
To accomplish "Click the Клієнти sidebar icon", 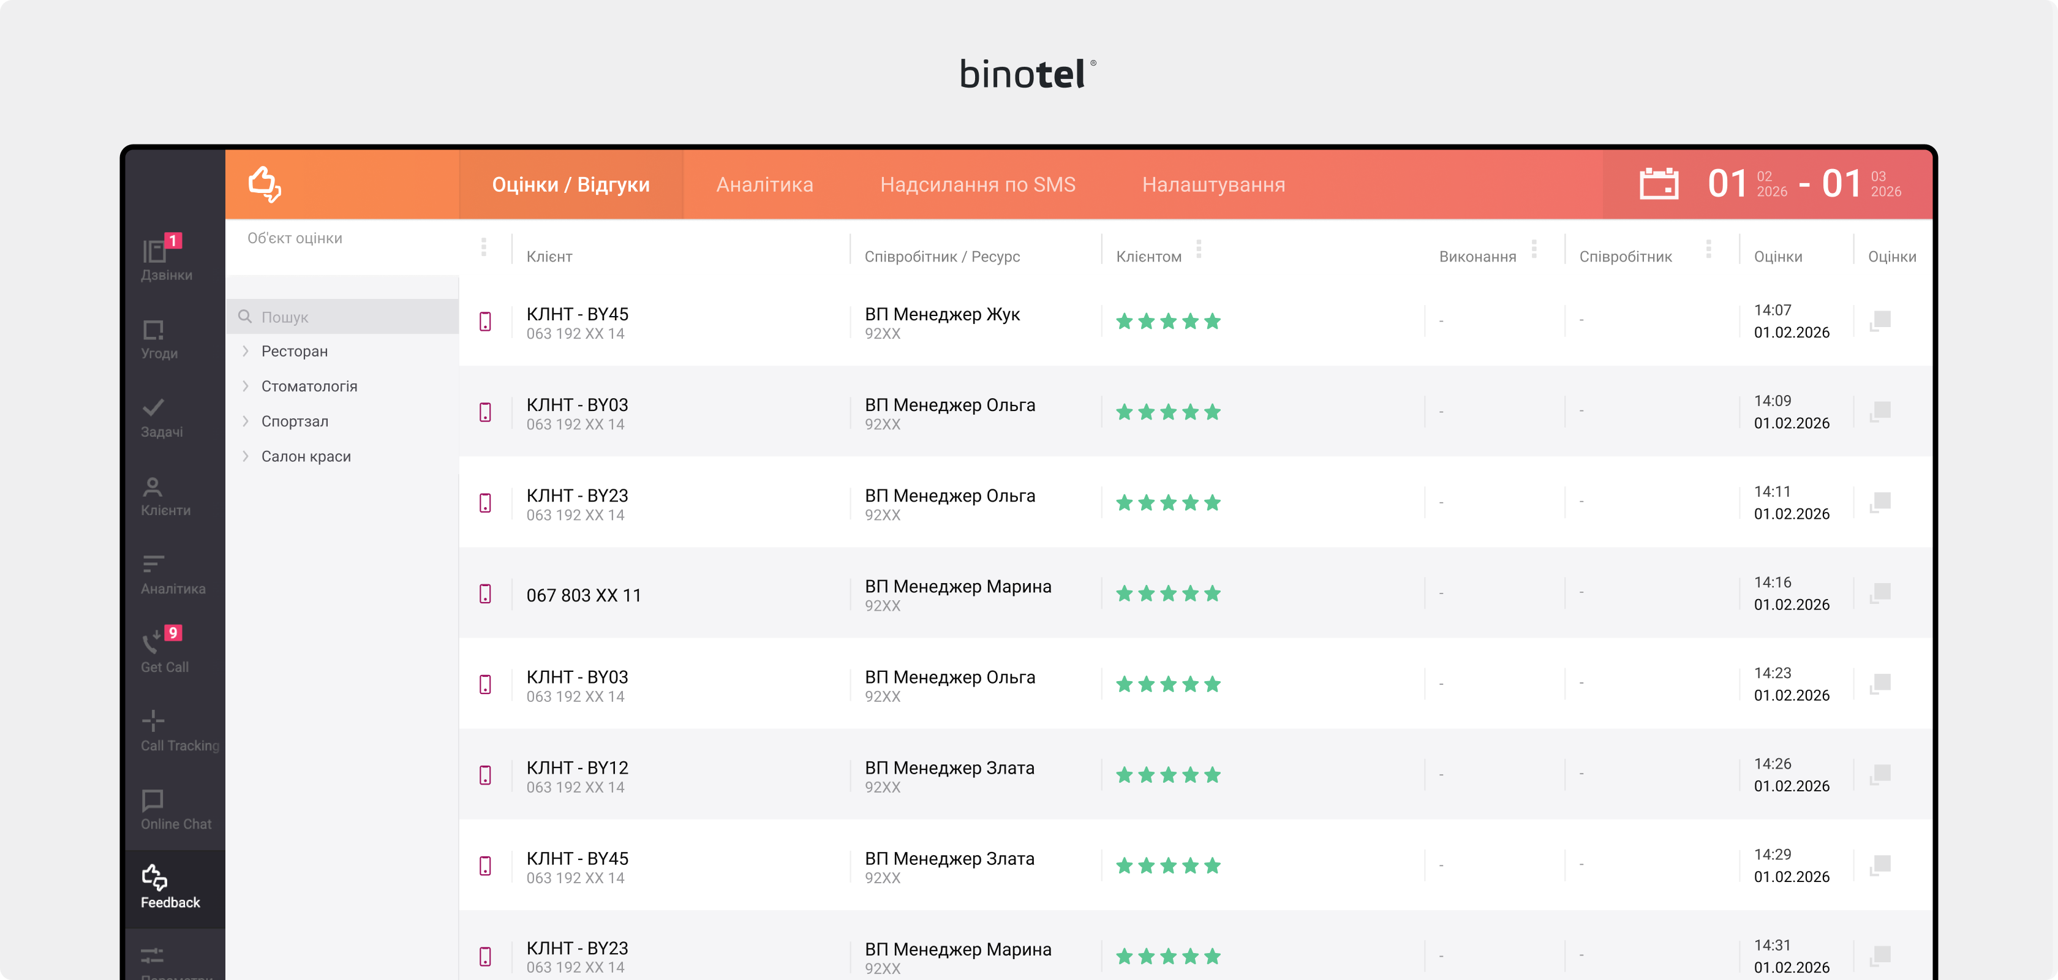I will click(x=153, y=487).
